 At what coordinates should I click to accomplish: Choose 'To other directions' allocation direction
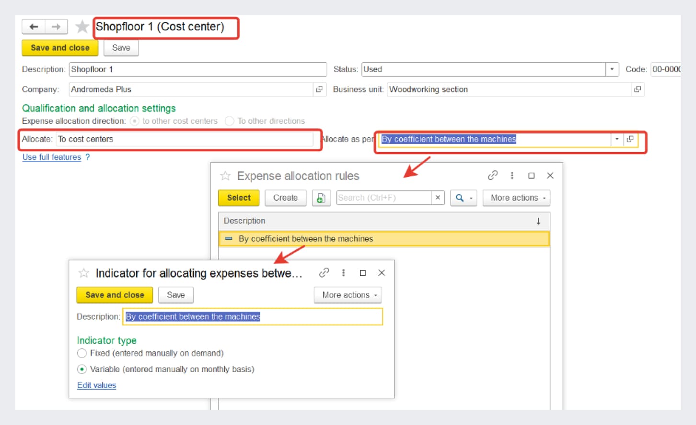[x=229, y=121]
